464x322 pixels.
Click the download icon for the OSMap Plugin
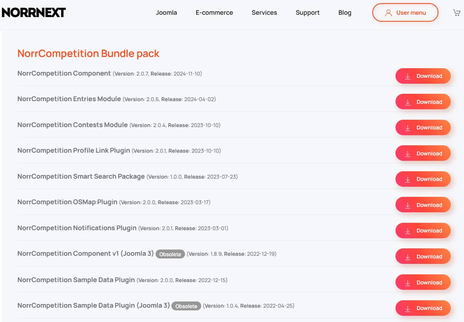407,205
